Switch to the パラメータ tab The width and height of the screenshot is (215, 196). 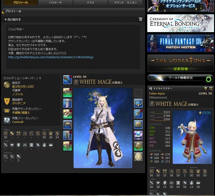click(x=55, y=2)
